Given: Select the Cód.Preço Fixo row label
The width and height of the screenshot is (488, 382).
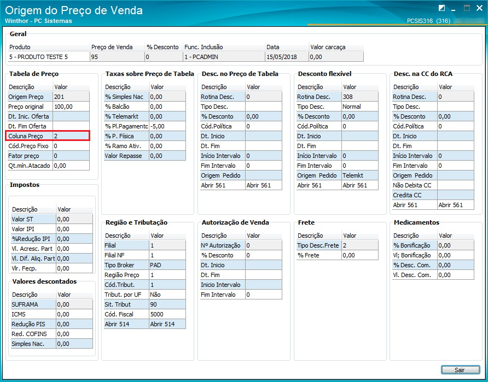Looking at the screenshot, I should point(30,146).
